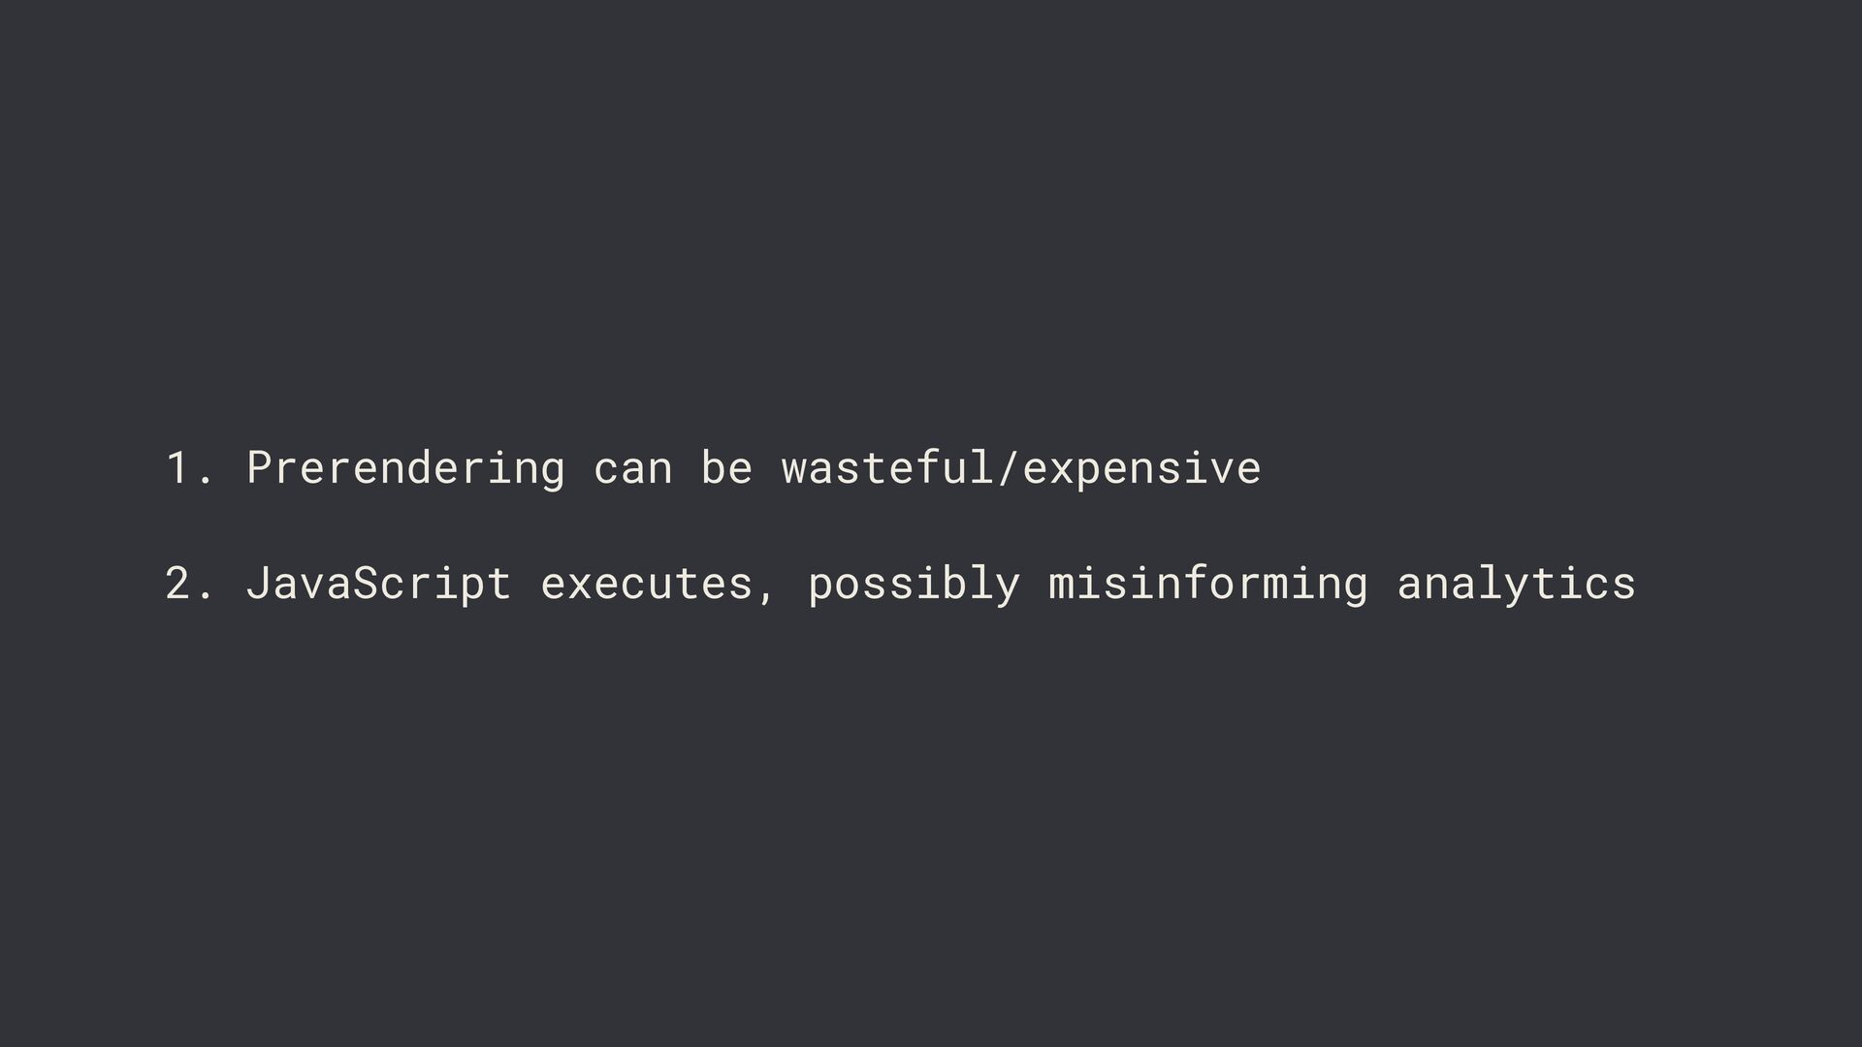Select the word "expensive" after the slash
Screen dimensions: 1862x1047
point(1141,469)
